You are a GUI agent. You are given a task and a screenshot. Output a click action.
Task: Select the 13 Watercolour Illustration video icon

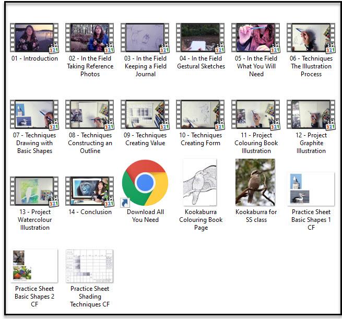(x=34, y=191)
